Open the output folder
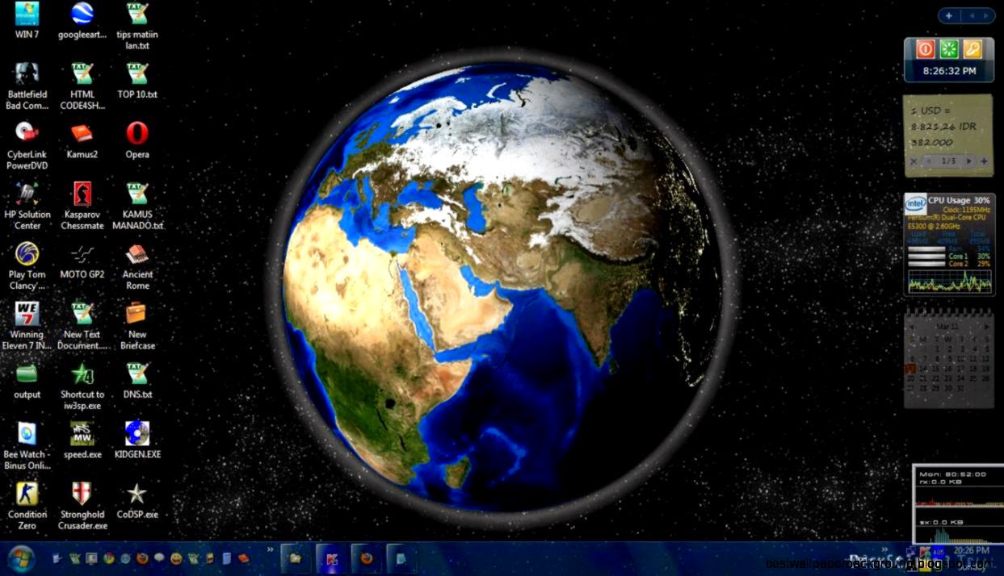Image resolution: width=1004 pixels, height=576 pixels. click(27, 381)
